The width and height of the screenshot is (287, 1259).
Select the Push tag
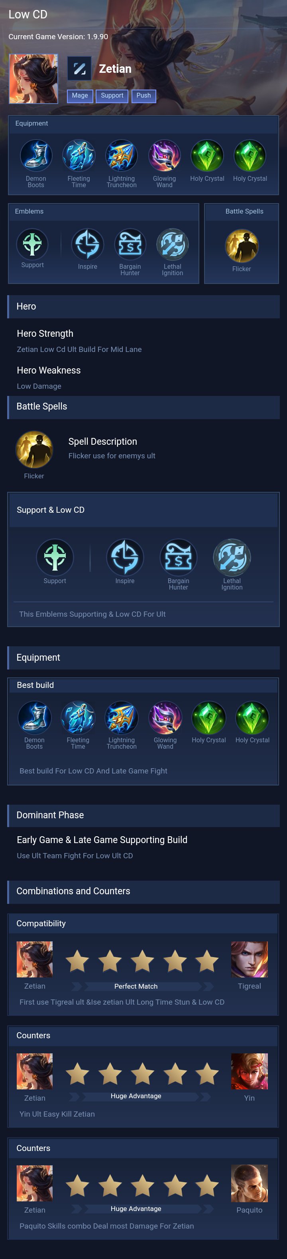(x=144, y=96)
